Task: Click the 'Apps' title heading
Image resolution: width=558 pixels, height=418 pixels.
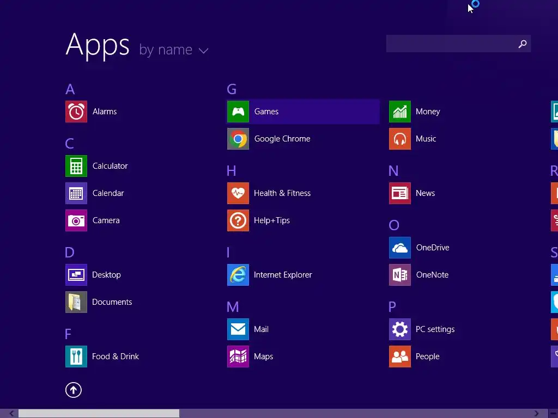Action: point(98,46)
